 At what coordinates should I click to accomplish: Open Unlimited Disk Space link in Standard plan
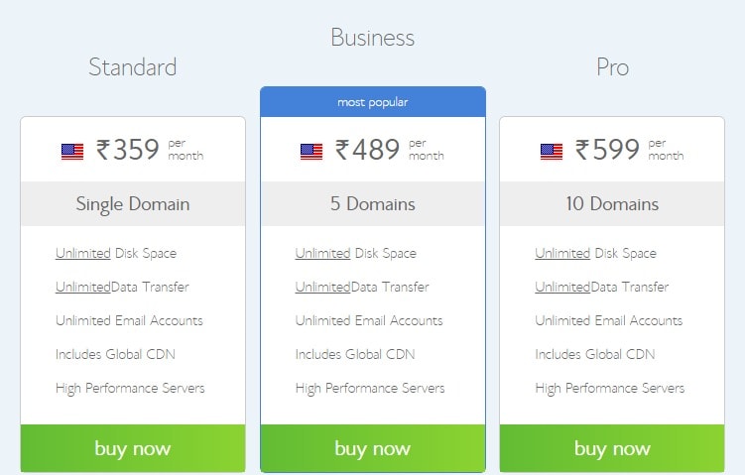coord(83,253)
